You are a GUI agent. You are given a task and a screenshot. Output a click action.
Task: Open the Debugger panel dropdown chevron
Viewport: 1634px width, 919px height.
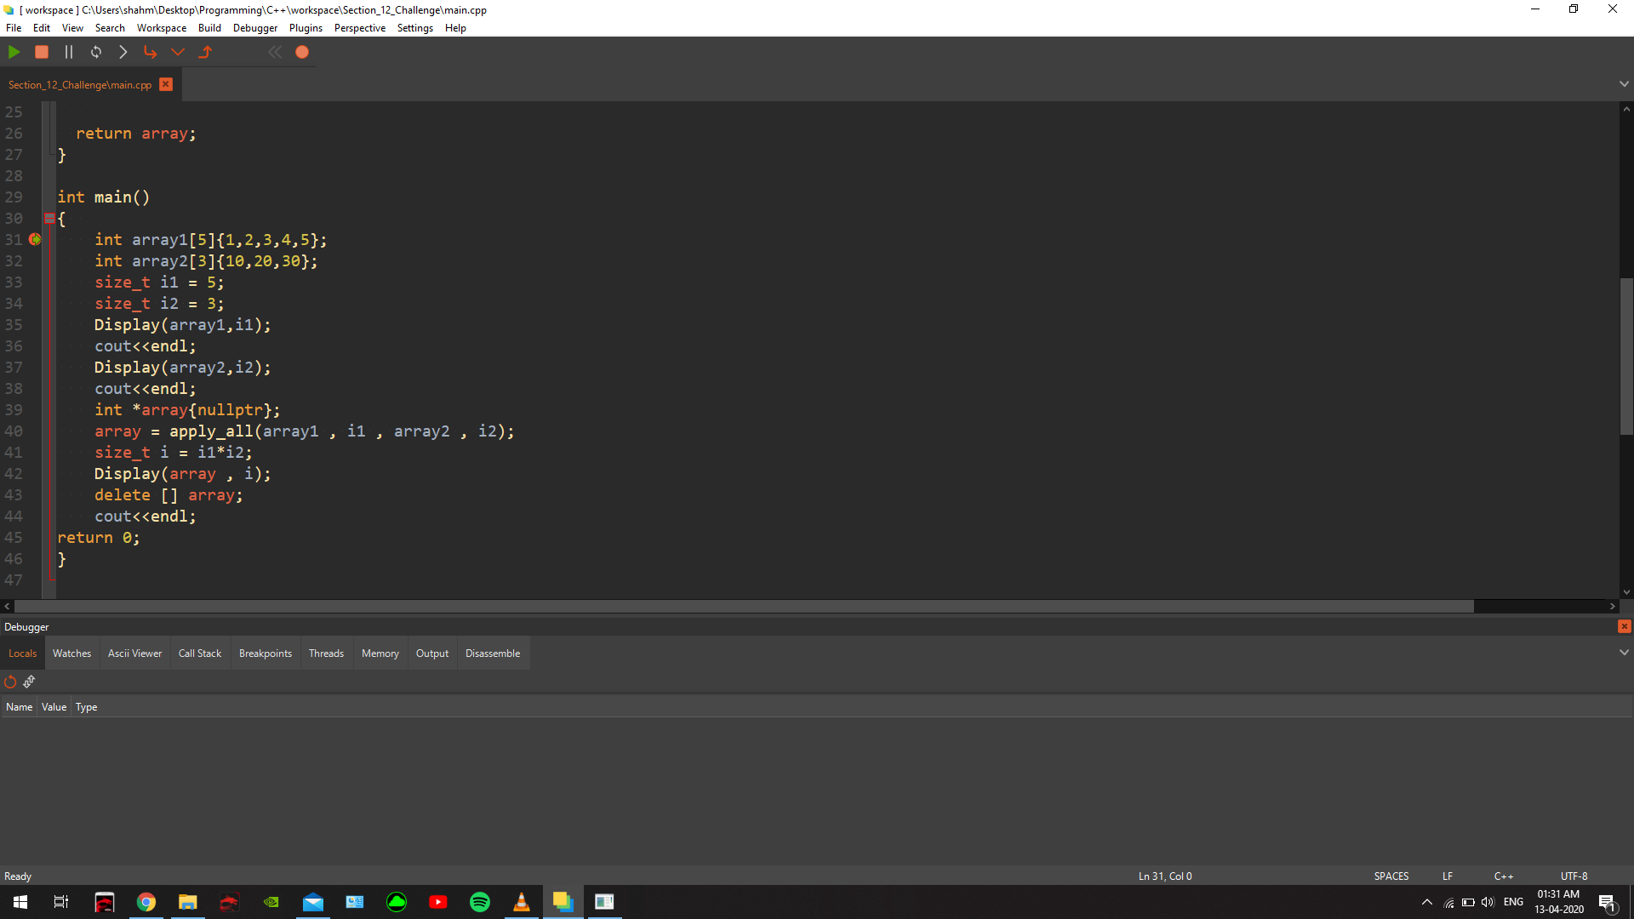pyautogui.click(x=1625, y=652)
